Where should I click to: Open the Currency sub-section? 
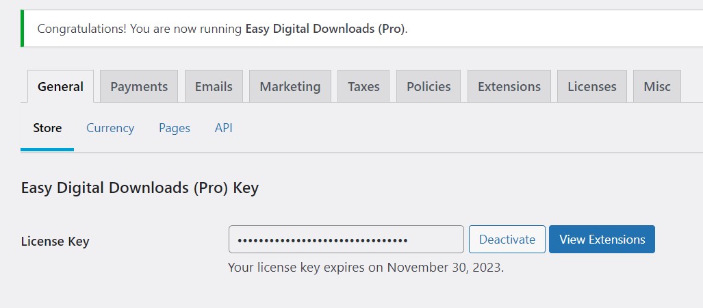point(110,128)
